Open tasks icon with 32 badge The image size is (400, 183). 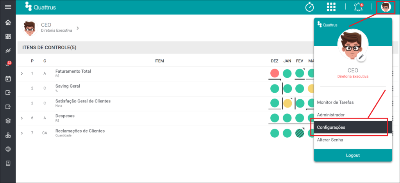click(x=9, y=64)
